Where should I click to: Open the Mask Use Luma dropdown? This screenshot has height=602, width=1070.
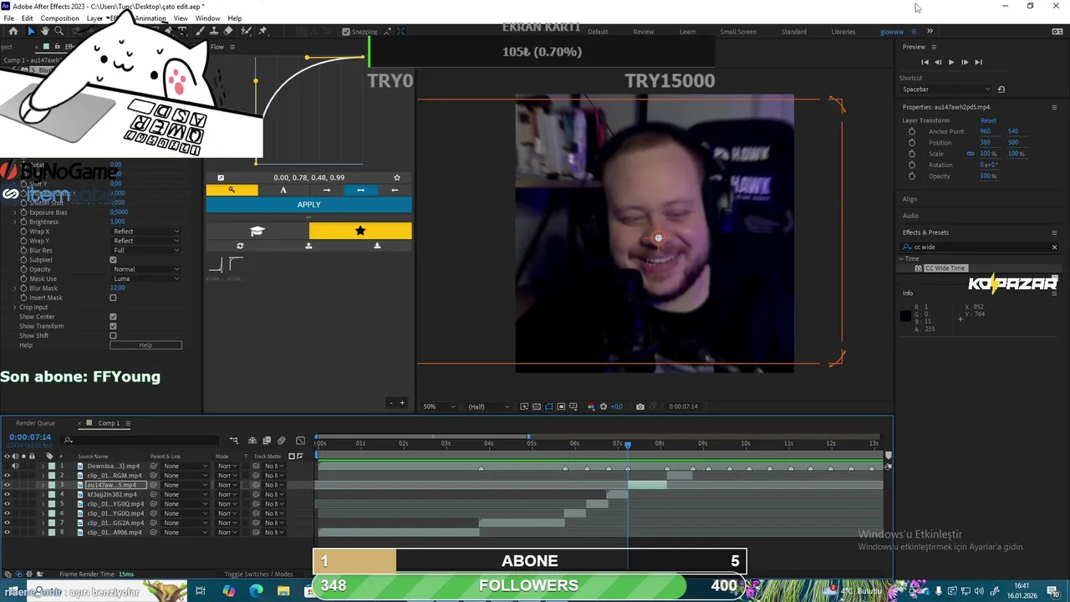click(x=145, y=278)
